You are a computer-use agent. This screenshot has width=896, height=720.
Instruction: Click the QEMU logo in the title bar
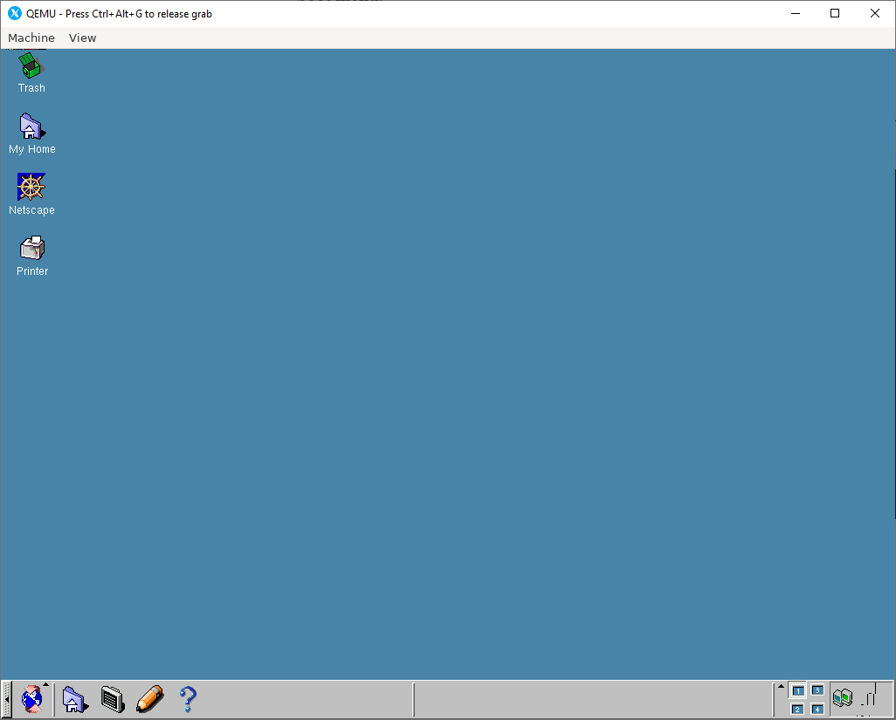click(15, 13)
